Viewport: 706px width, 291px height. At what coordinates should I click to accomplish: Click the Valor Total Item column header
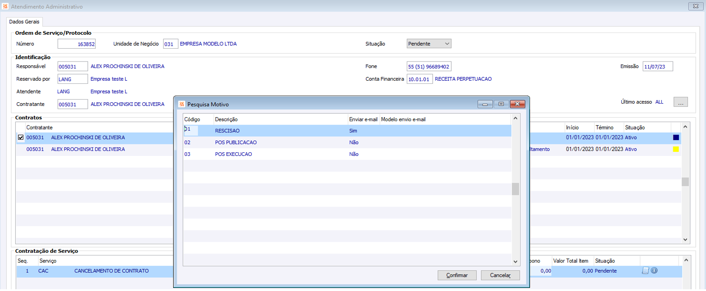(571, 261)
